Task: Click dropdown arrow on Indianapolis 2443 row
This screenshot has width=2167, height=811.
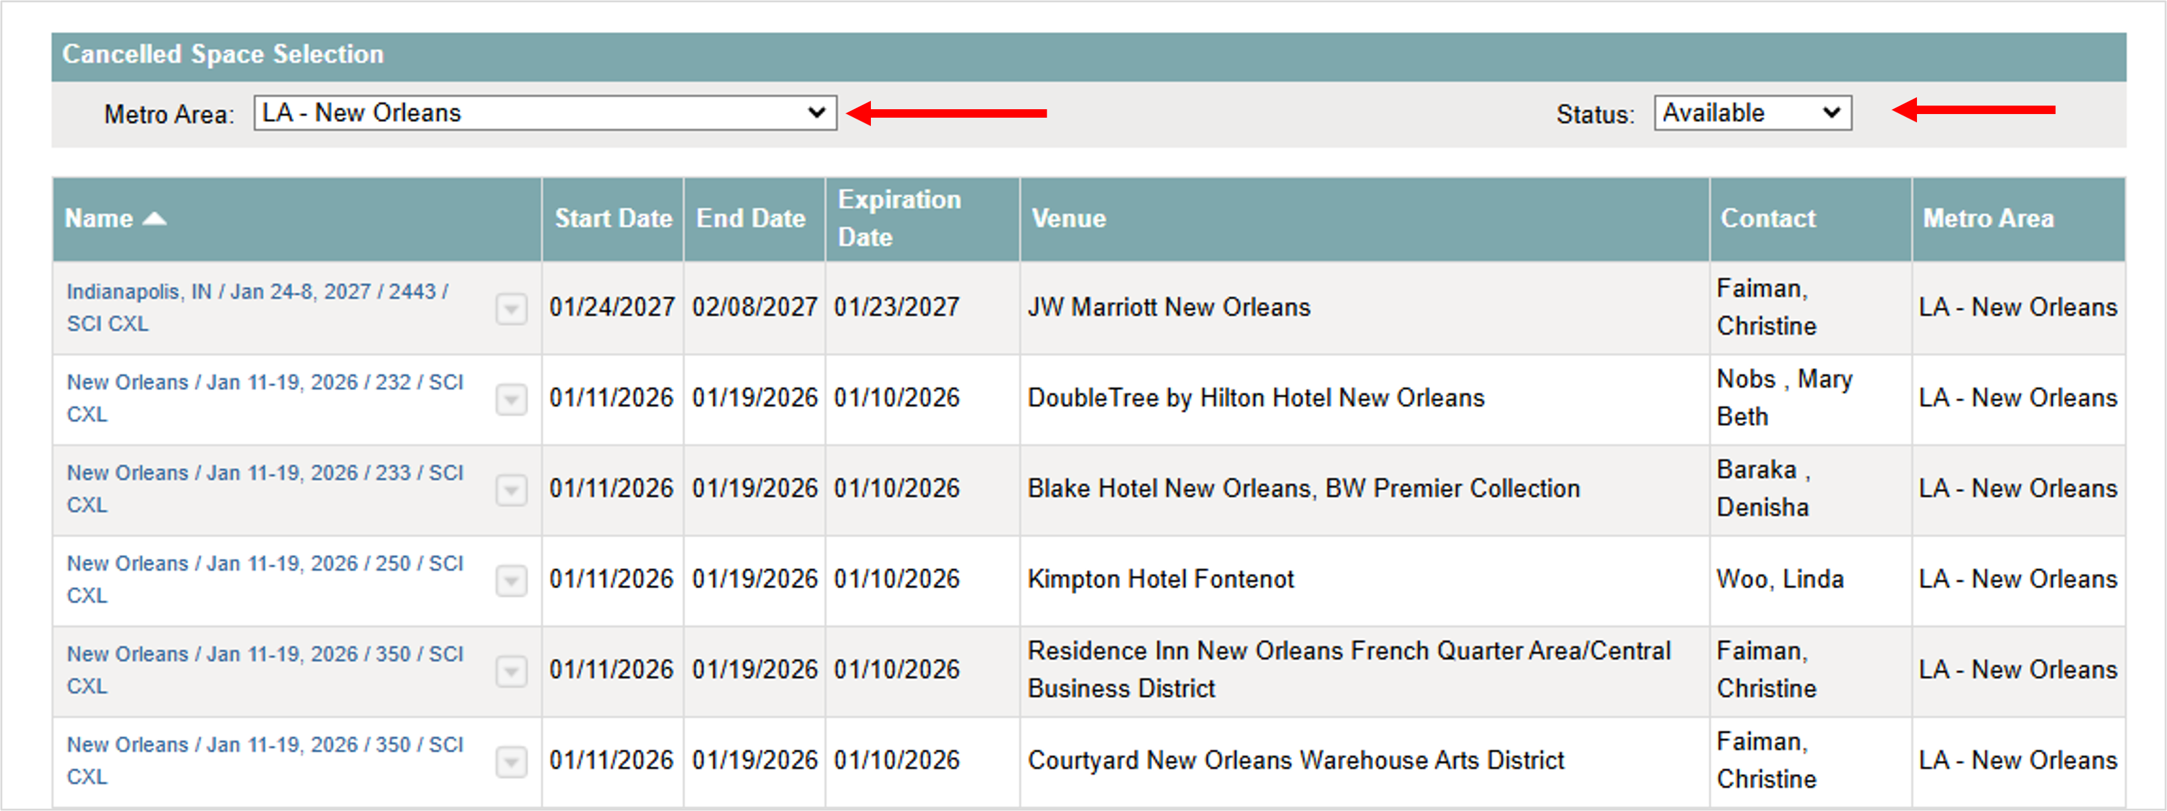Action: [x=510, y=310]
